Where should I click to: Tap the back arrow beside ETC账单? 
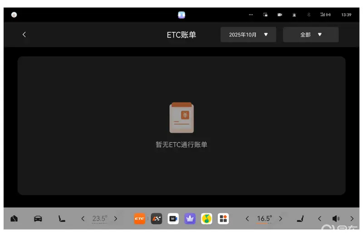pos(24,35)
